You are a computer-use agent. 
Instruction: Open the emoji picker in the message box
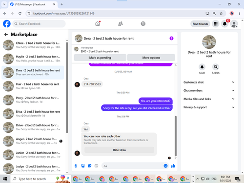pyautogui.click(x=165, y=166)
